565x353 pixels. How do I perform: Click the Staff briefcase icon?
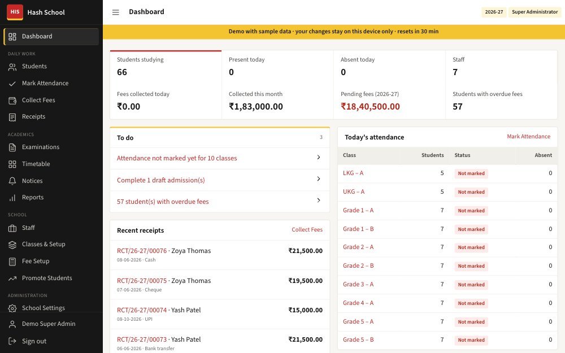[x=12, y=228]
